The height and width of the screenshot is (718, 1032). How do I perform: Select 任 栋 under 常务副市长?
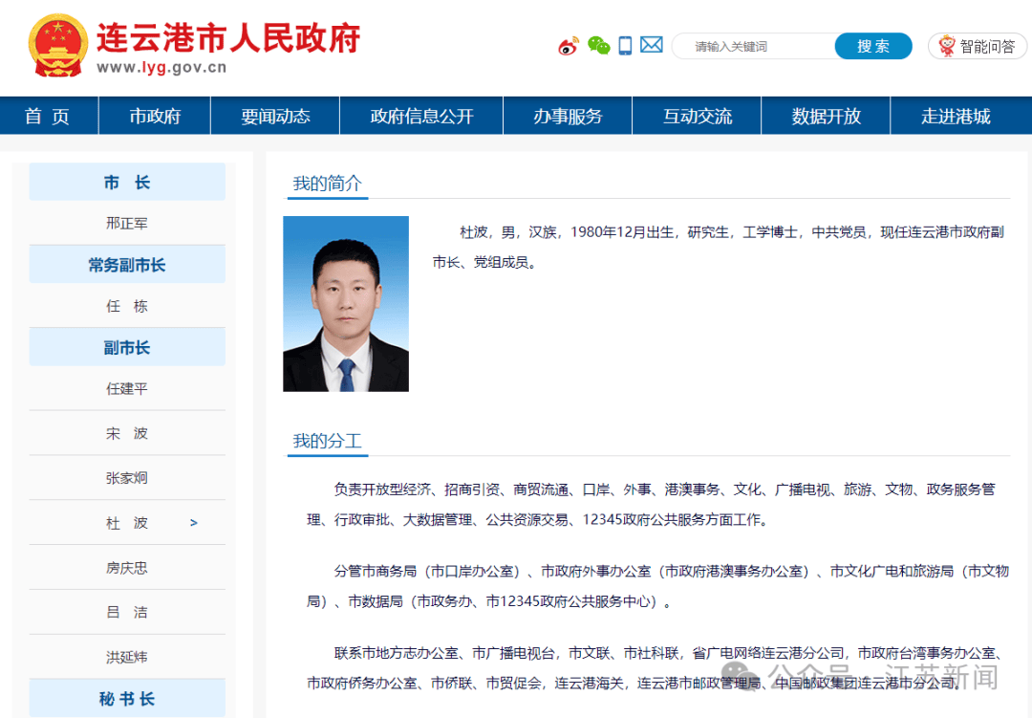point(127,306)
